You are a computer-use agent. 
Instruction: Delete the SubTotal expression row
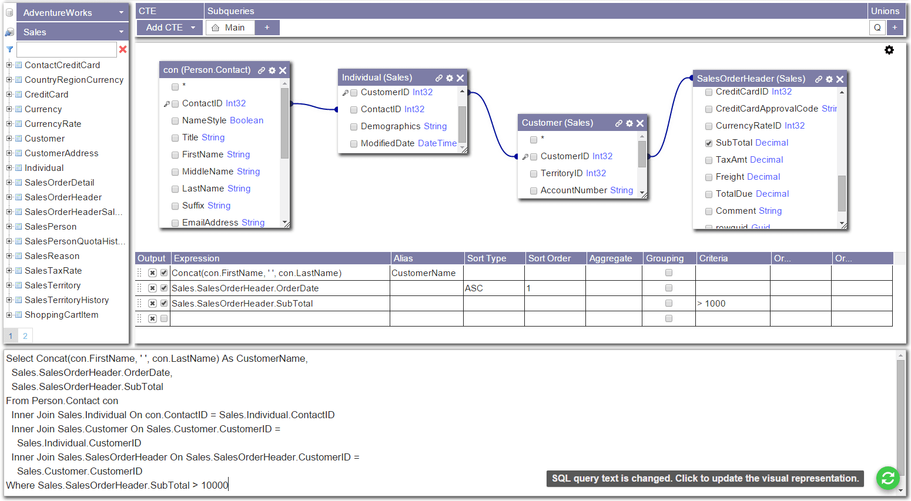click(152, 304)
